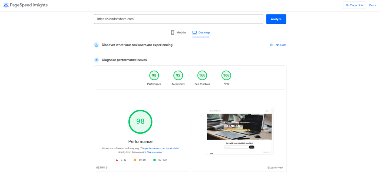Open the See calculator link
Screen dimensions: 380x173
[x=155, y=152]
